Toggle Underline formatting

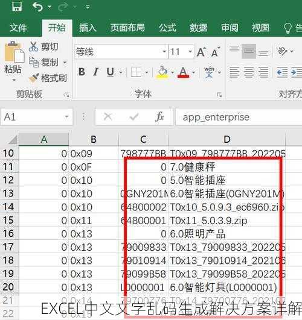[x=111, y=72]
